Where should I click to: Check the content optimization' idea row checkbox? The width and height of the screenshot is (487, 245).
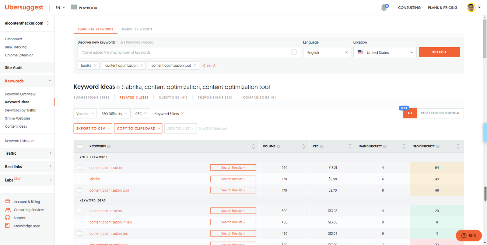click(80, 211)
